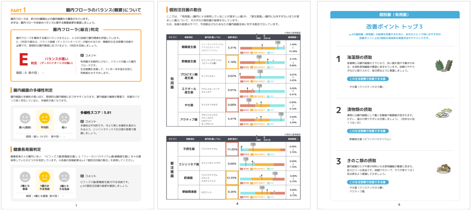Click the blue badge under 漬物類の摂取
Image resolution: width=472 pixels, height=212 pixels.
[368, 131]
